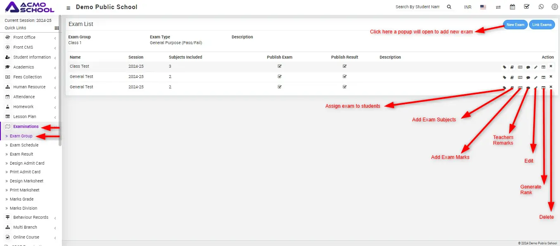The image size is (560, 246).
Task: Click the New Exam button
Action: point(515,25)
